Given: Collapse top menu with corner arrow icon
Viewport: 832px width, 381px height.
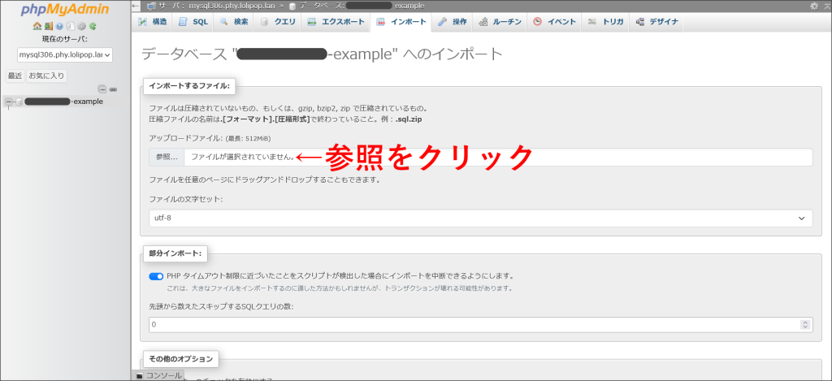Looking at the screenshot, I should pos(826,6).
